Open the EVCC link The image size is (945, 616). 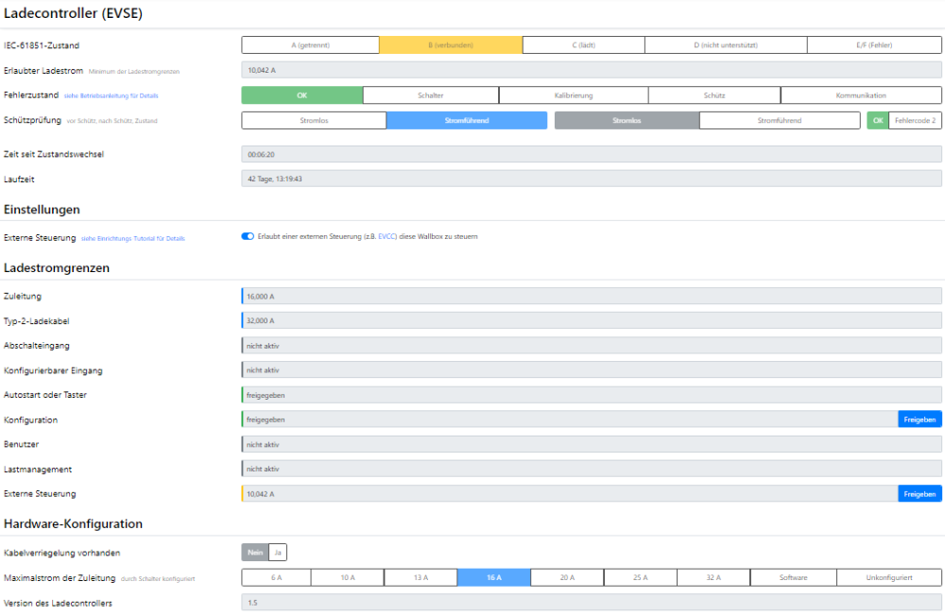[387, 236]
